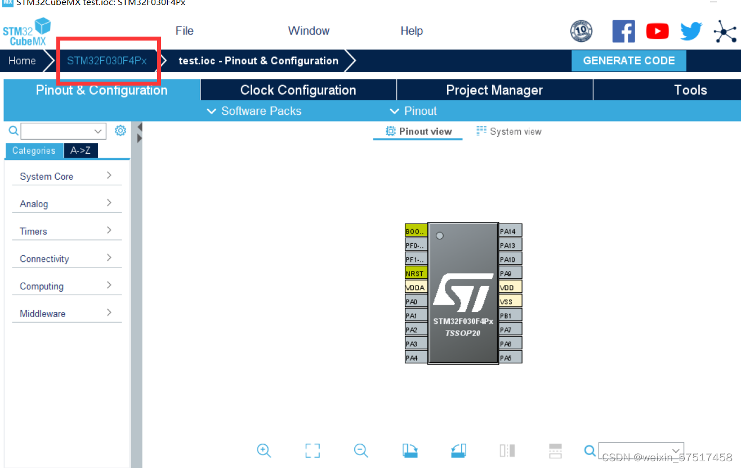Image resolution: width=741 pixels, height=468 pixels.
Task: Click test.ioc - Pinout & Configuration breadcrumb
Action: [258, 61]
